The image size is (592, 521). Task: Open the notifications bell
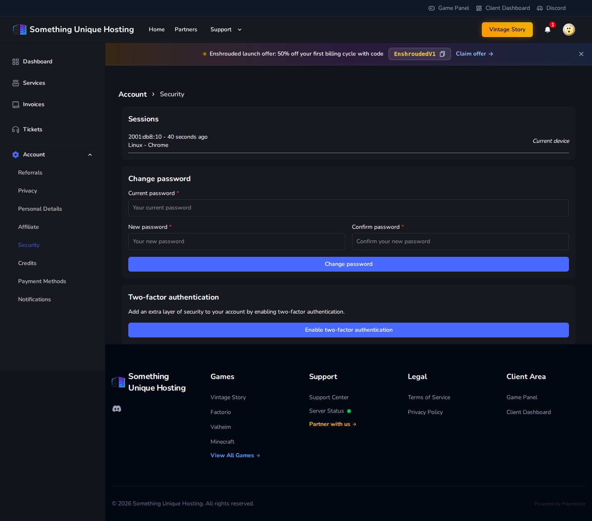[548, 30]
